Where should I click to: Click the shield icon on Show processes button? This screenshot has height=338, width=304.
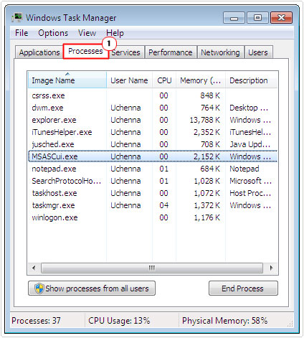pos(39,288)
